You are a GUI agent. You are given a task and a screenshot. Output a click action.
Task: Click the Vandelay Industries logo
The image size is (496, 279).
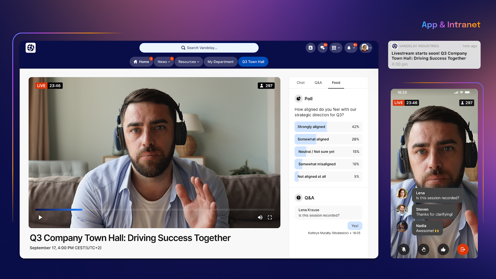click(x=30, y=48)
